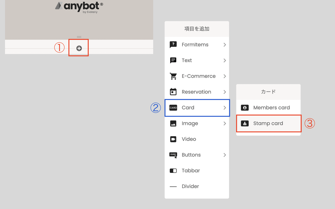Viewport: 335px width, 209px height.
Task: Expand the E-Commerce submenu chevron
Action: pyautogui.click(x=225, y=76)
